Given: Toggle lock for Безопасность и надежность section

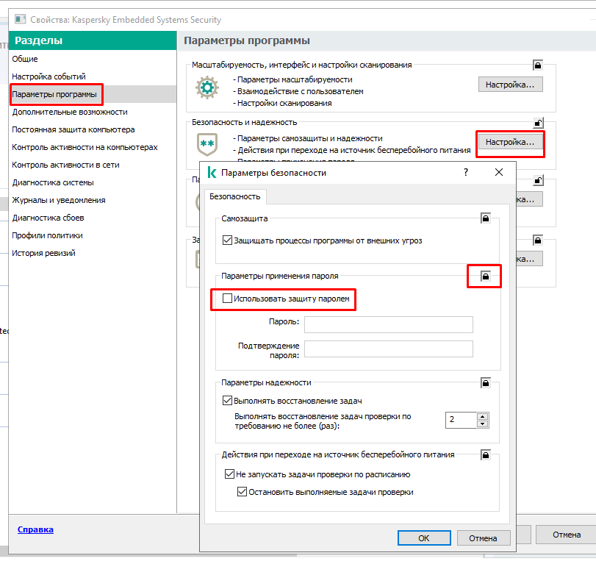Looking at the screenshot, I should (x=538, y=123).
